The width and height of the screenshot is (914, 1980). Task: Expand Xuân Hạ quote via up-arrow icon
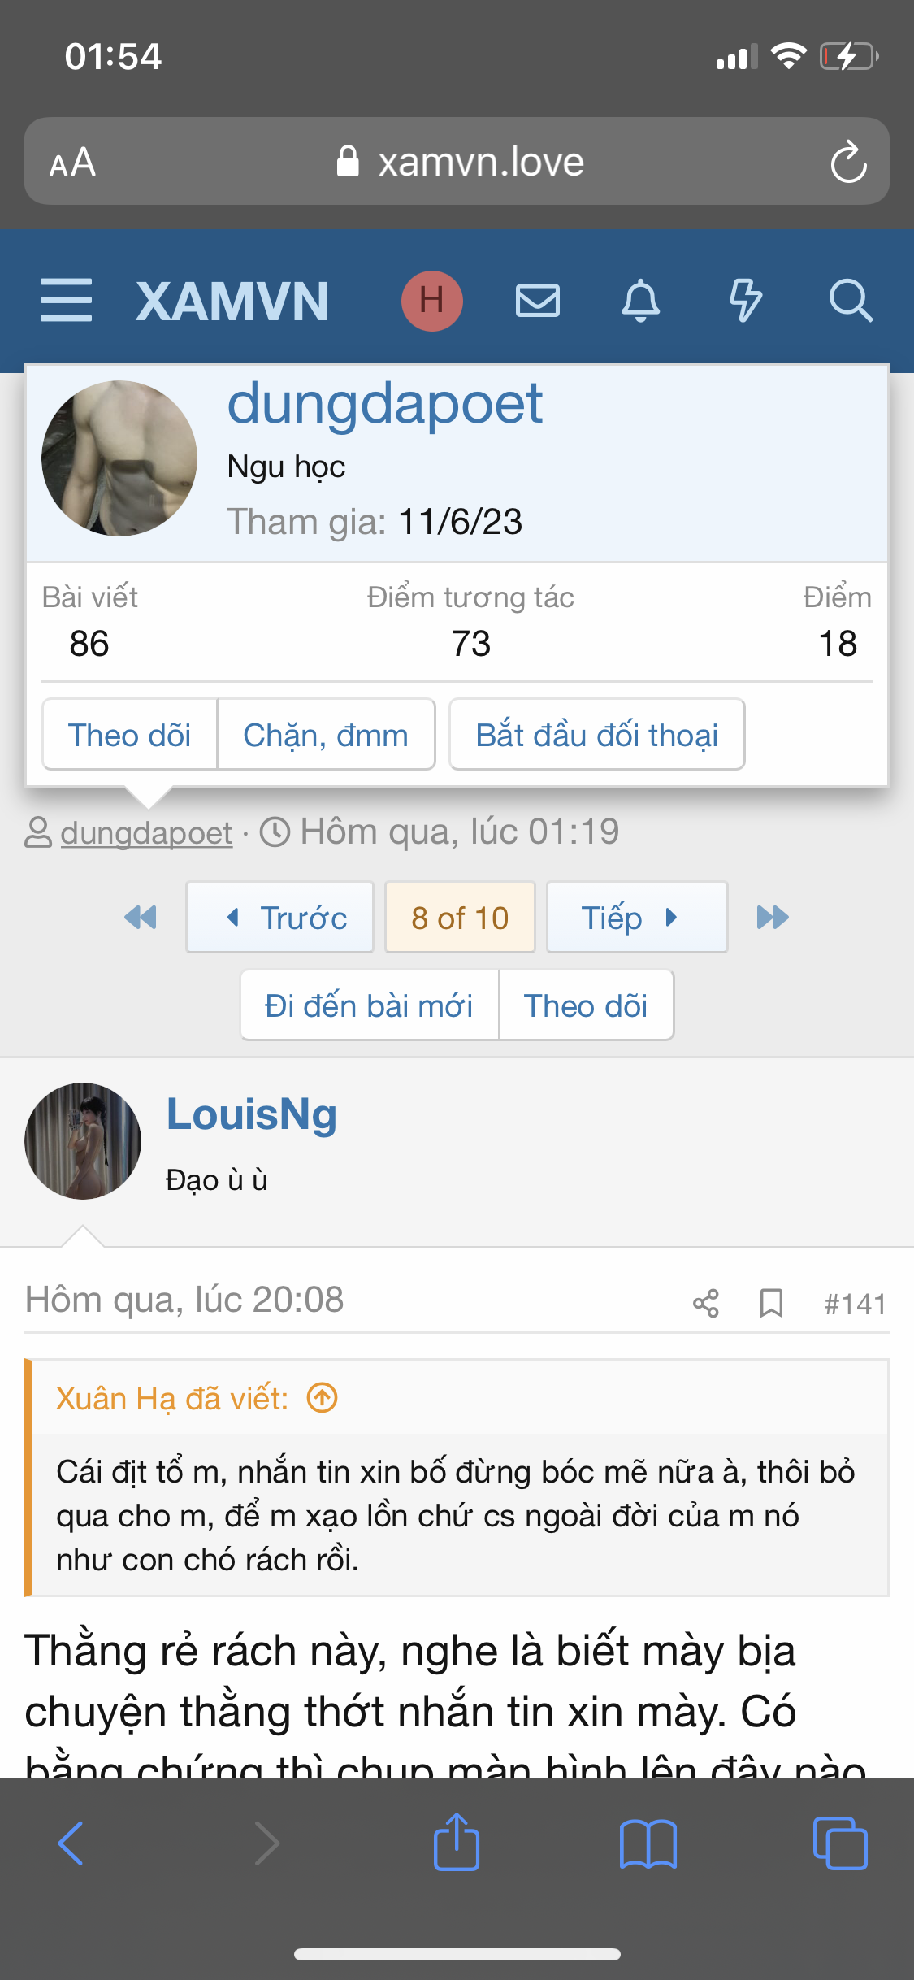point(323,1398)
